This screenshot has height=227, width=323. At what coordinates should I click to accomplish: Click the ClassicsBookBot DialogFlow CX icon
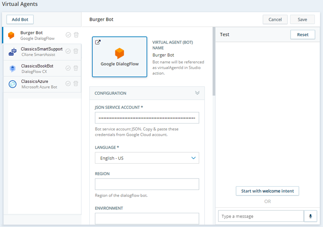coord(13,68)
